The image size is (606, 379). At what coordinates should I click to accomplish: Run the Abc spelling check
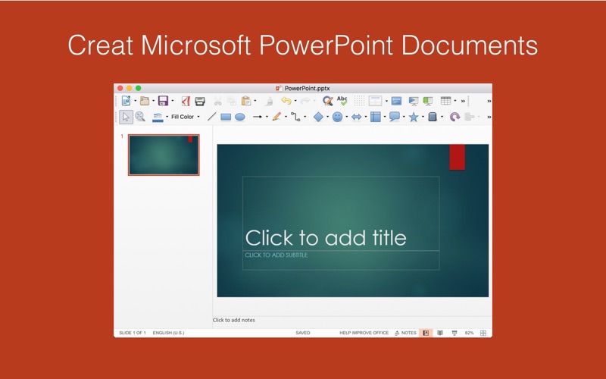click(342, 101)
